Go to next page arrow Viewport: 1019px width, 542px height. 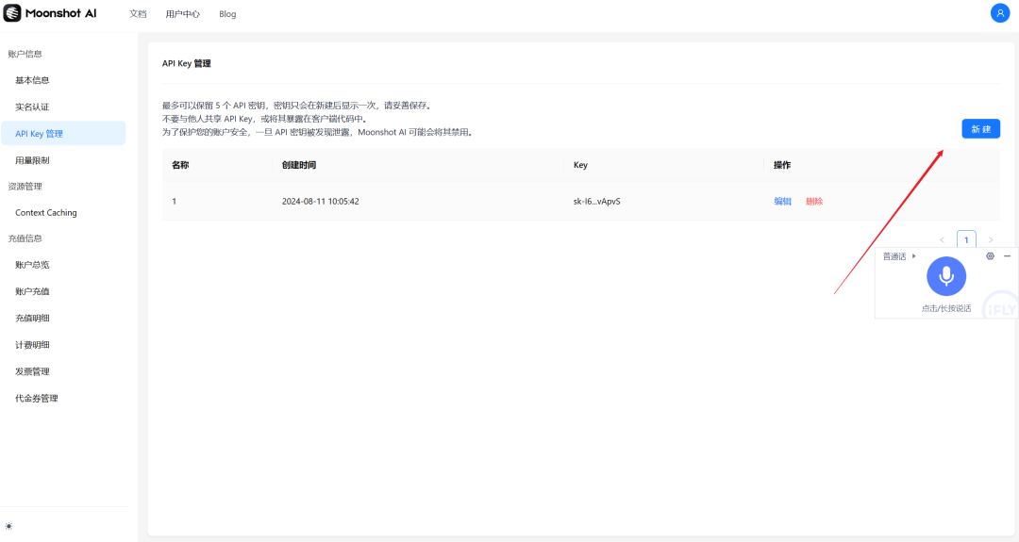pos(991,240)
